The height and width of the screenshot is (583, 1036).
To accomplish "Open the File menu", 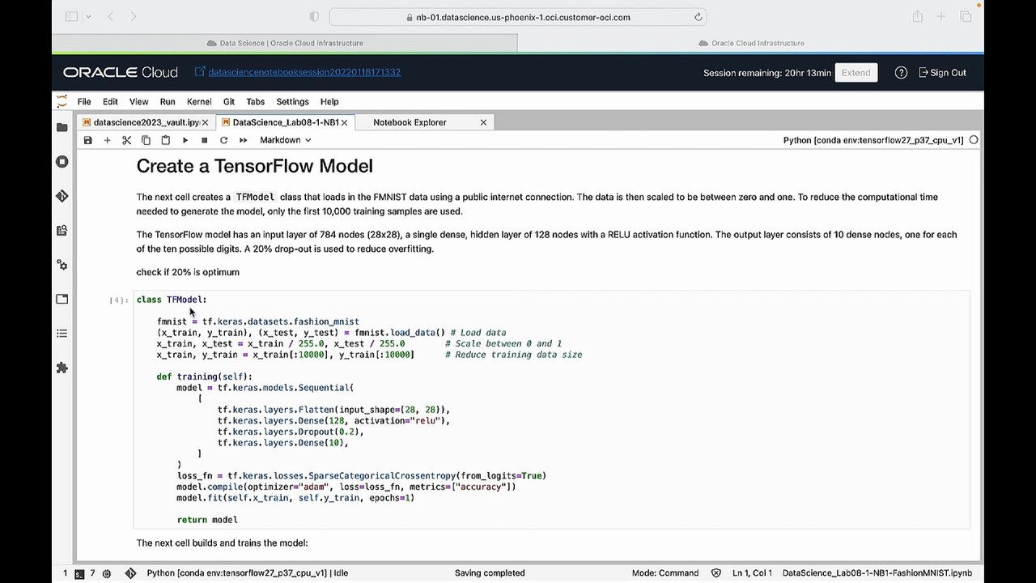I will click(x=84, y=102).
